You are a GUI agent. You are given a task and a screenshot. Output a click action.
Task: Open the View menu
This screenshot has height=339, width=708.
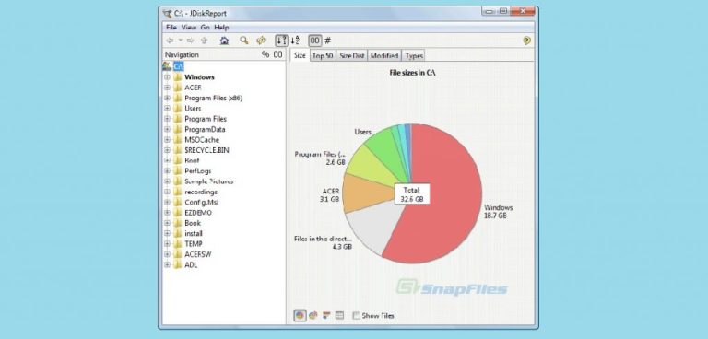(189, 28)
